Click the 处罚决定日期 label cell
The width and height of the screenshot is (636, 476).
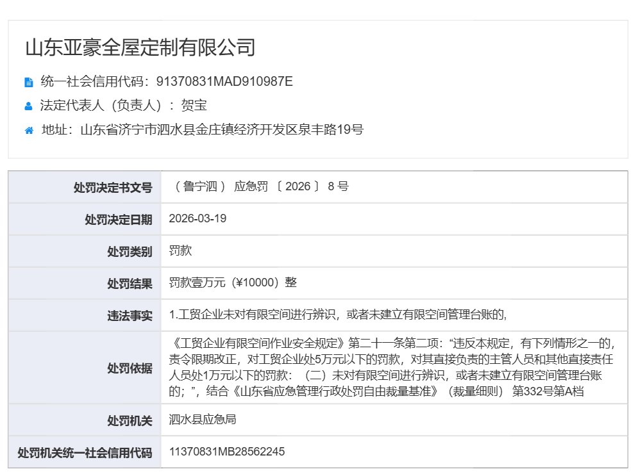[118, 220]
